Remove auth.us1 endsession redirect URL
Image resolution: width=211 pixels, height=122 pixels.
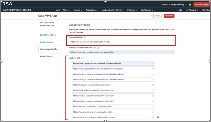click(x=153, y=91)
